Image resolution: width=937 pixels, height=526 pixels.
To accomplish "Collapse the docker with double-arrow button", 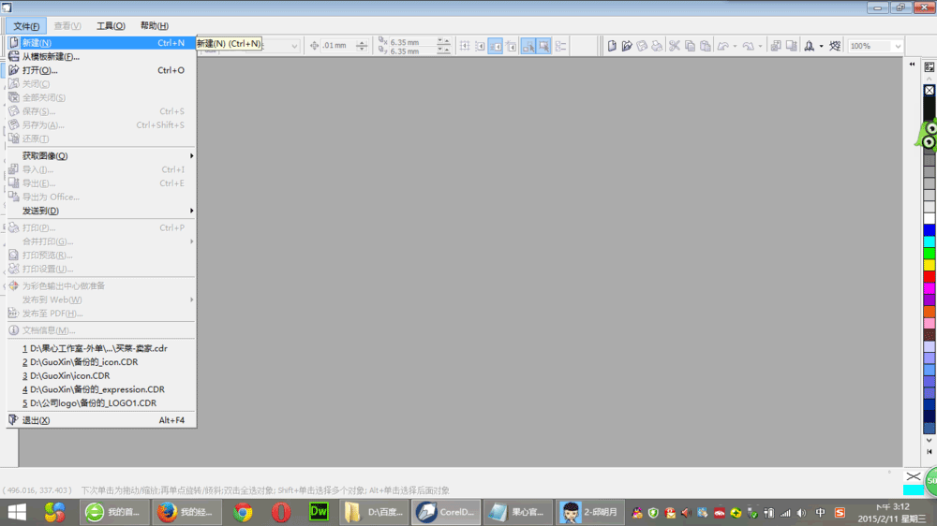I will click(912, 64).
